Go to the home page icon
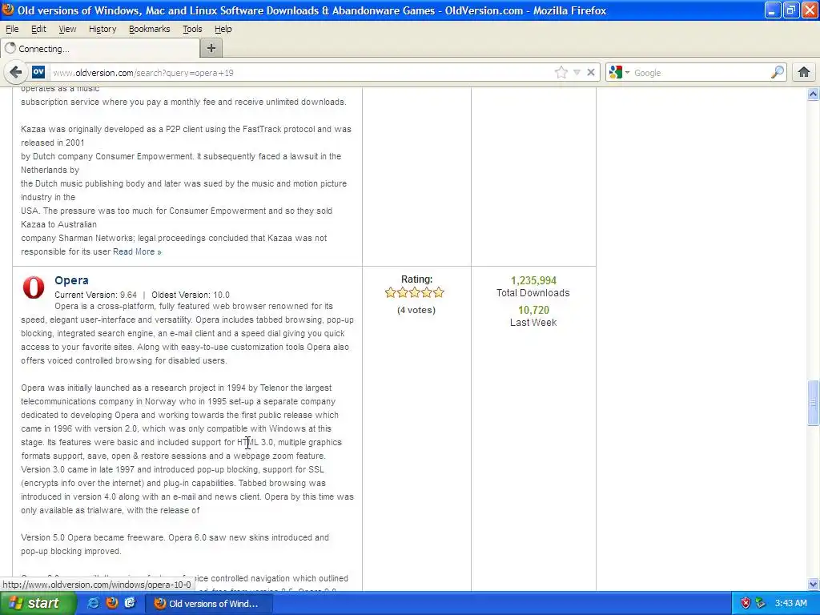The width and height of the screenshot is (820, 615). point(804,72)
